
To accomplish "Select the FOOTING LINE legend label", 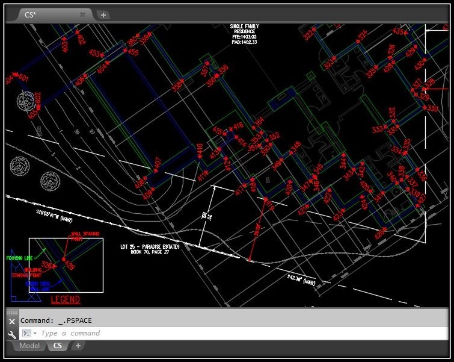I will pos(19,258).
